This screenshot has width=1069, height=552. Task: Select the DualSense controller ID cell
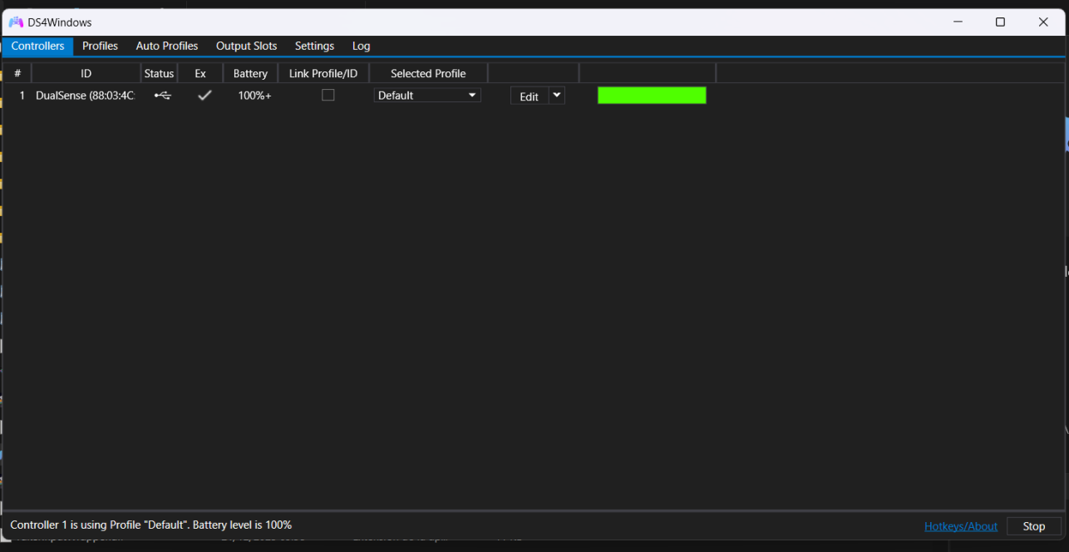click(x=85, y=96)
